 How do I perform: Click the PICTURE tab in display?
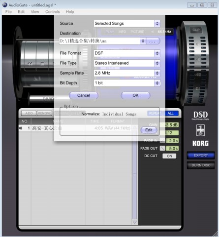[137, 32]
